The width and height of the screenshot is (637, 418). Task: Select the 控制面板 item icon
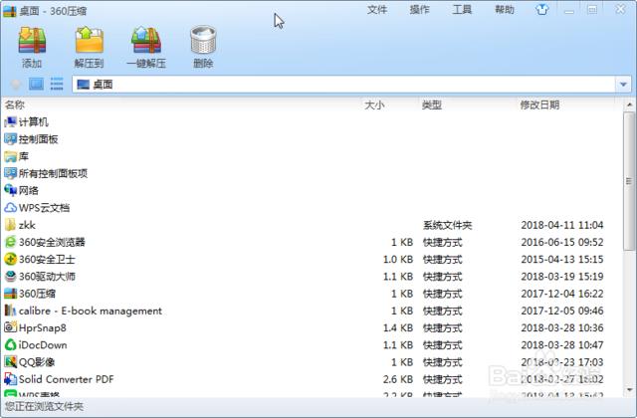point(10,139)
